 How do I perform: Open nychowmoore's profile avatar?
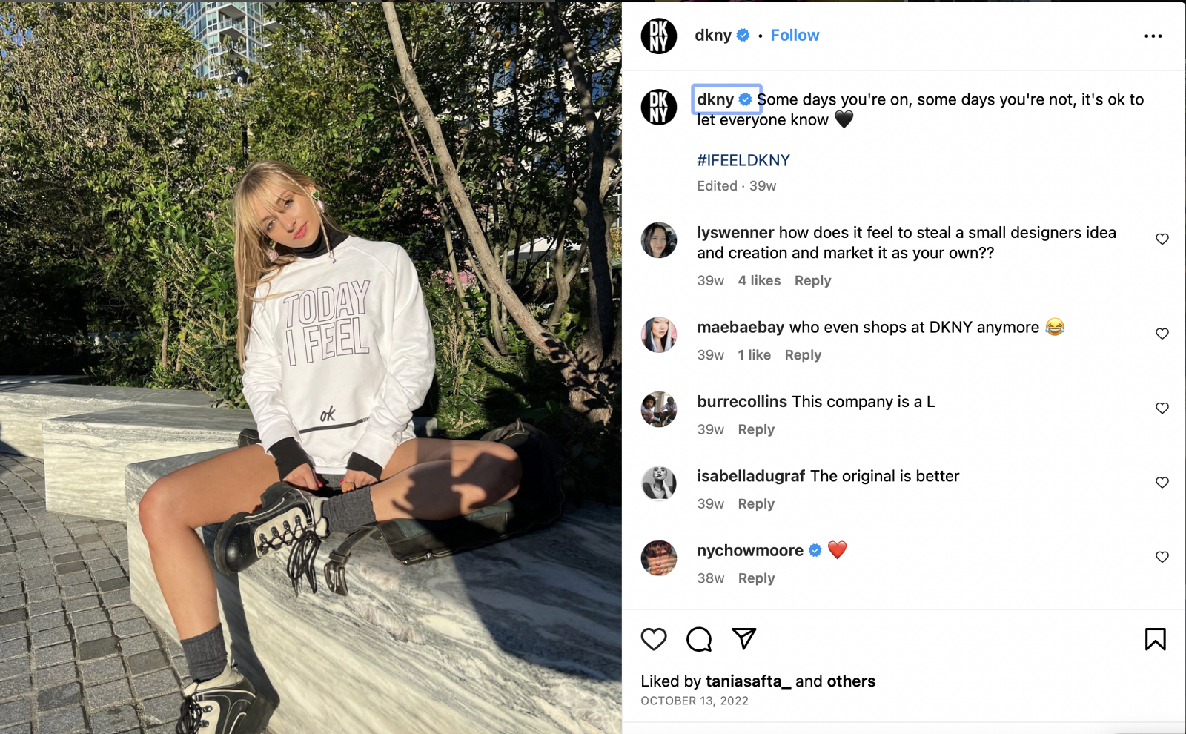(x=659, y=558)
